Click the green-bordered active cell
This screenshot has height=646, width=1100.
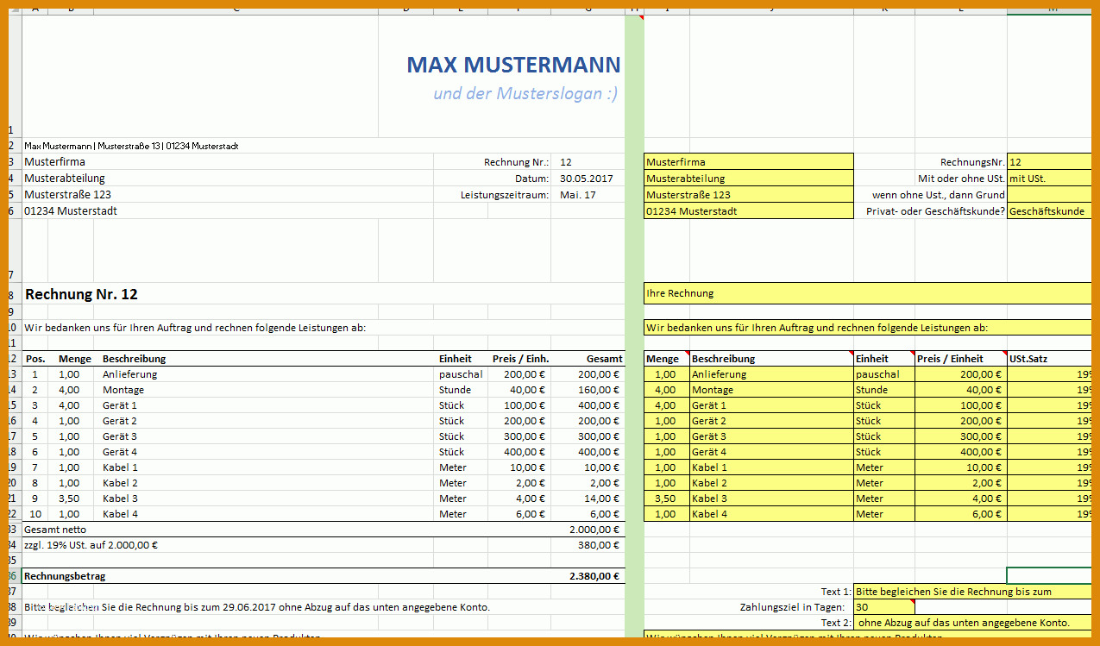pyautogui.click(x=1048, y=576)
